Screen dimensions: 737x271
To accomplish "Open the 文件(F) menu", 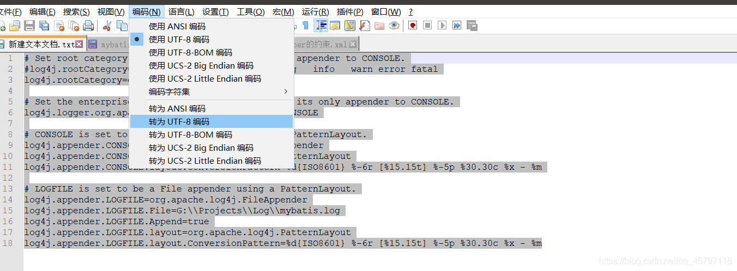I will click(x=10, y=11).
